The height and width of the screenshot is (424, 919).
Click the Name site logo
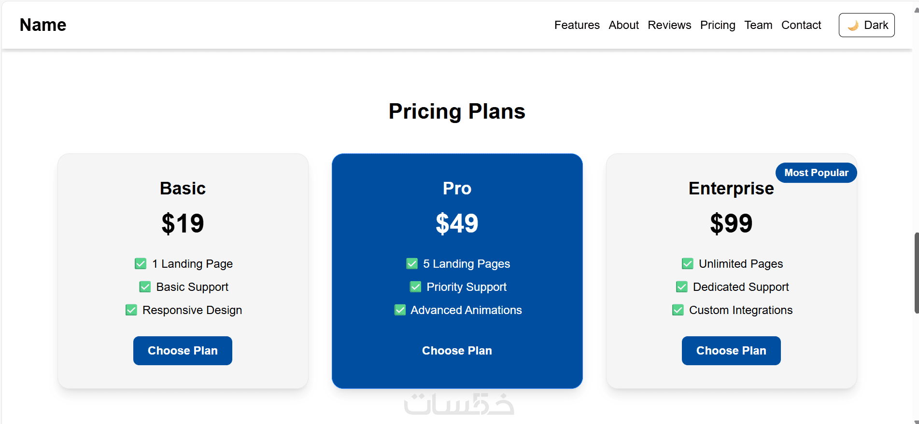43,25
